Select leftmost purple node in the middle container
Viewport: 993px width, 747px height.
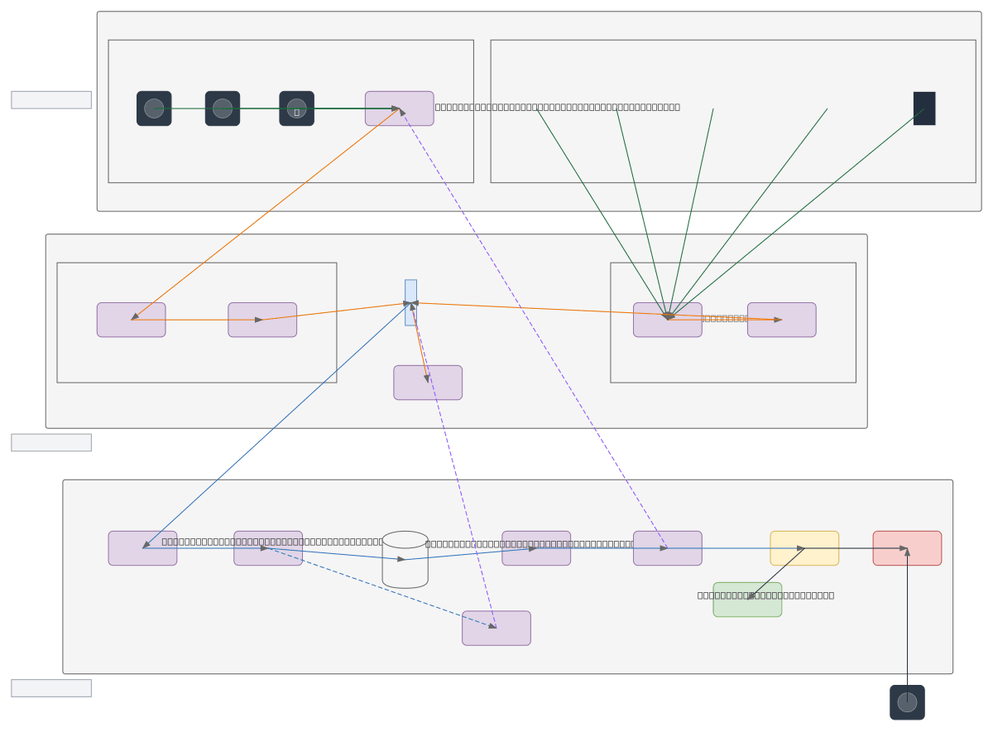click(131, 320)
